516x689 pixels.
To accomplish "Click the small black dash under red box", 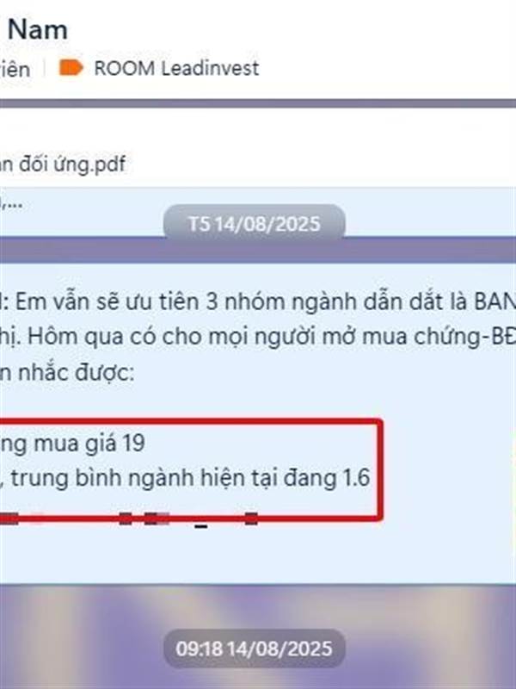I will [x=201, y=526].
